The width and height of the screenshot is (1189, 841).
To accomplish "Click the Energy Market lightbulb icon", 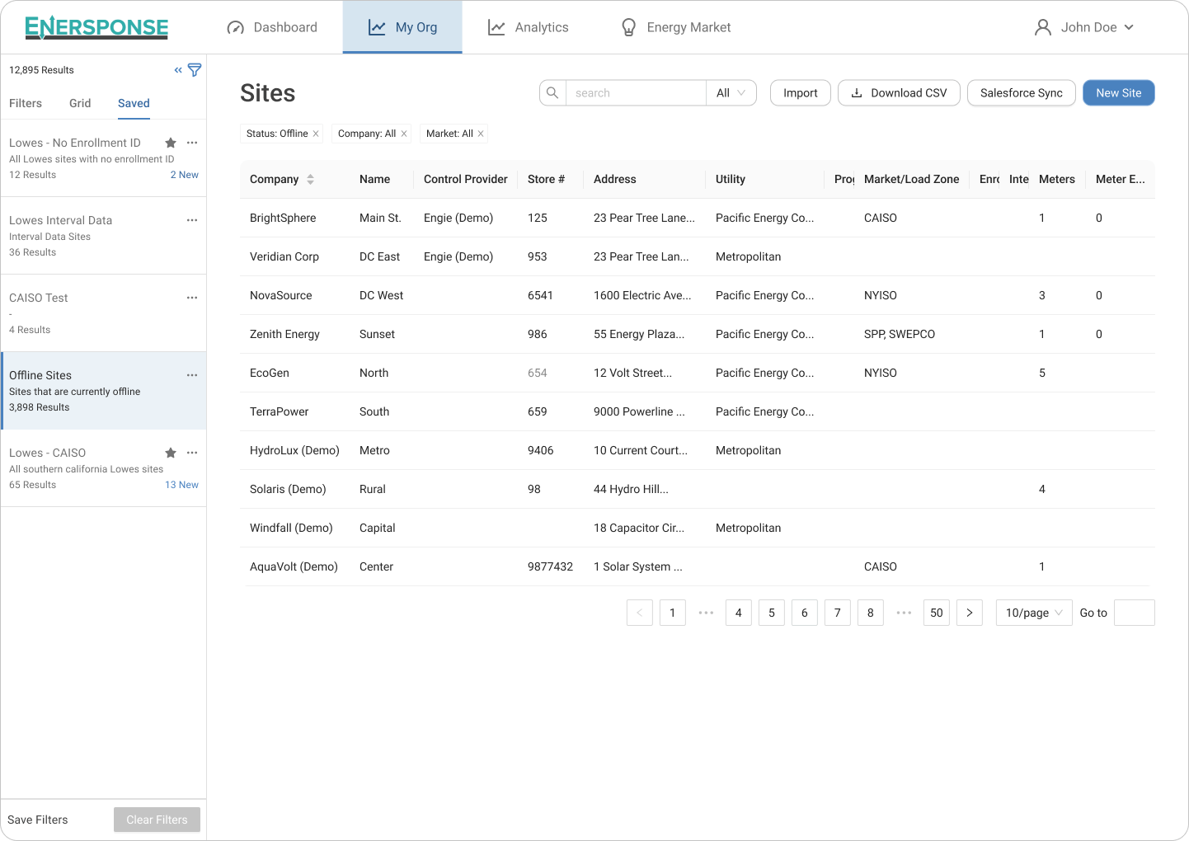I will pyautogui.click(x=627, y=26).
